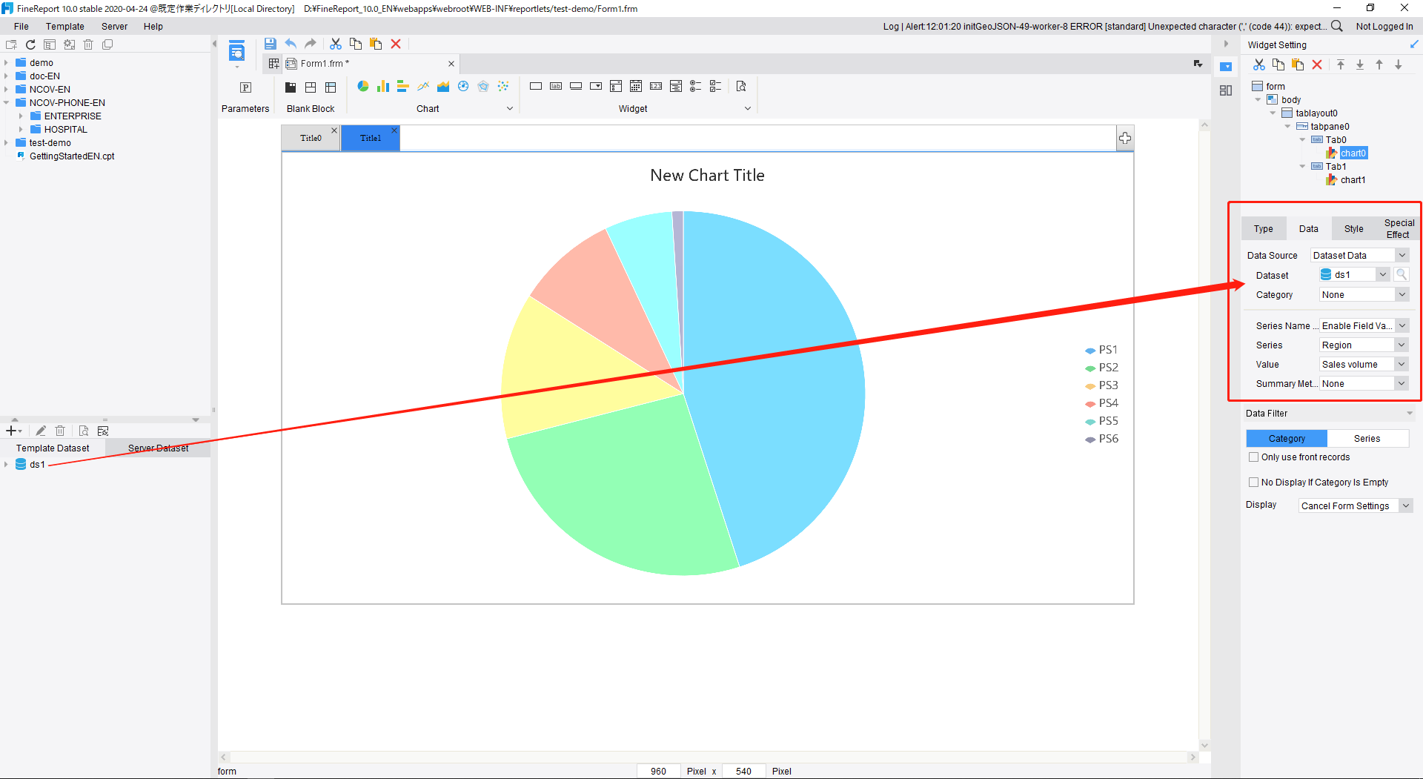
Task: Click the Series filter button
Action: 1367,439
